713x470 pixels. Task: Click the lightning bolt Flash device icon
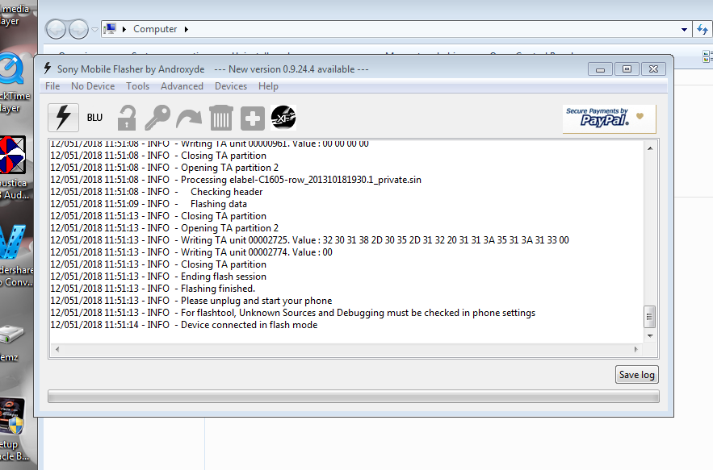tap(63, 118)
